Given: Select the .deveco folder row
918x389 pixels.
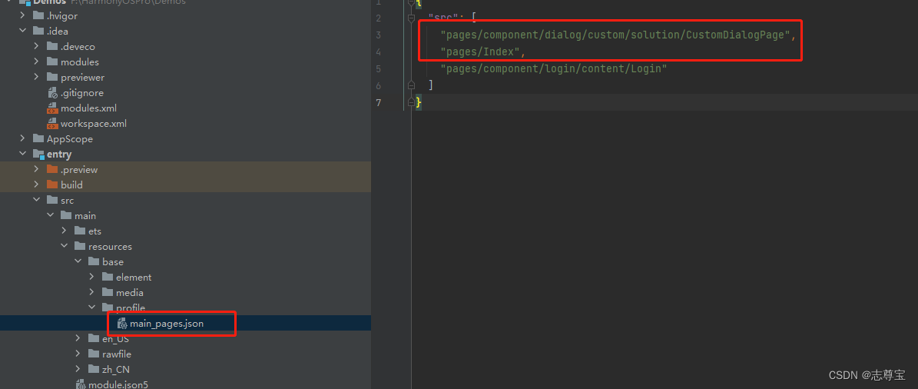Looking at the screenshot, I should pyautogui.click(x=185, y=46).
